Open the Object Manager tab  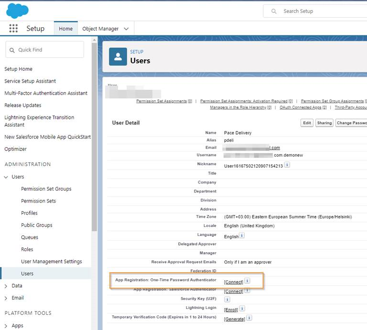click(100, 29)
